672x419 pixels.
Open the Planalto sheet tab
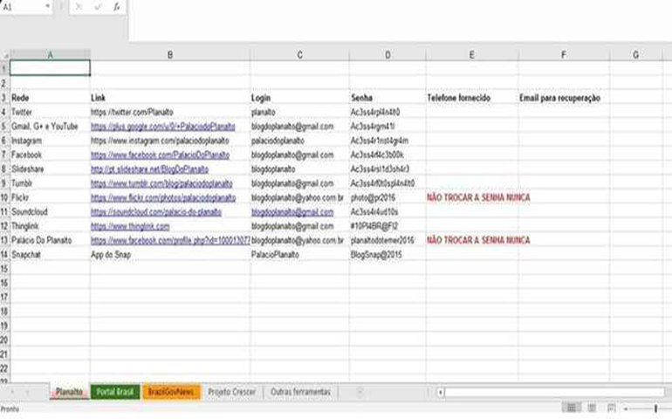[x=69, y=392]
